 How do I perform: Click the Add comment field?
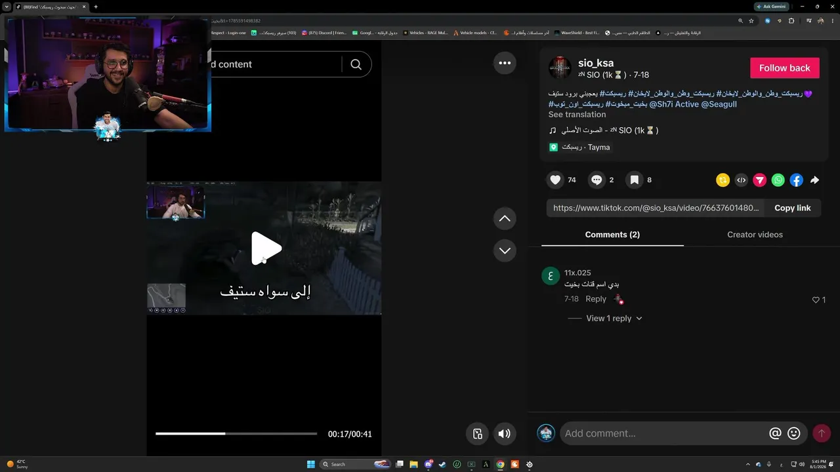pyautogui.click(x=663, y=433)
